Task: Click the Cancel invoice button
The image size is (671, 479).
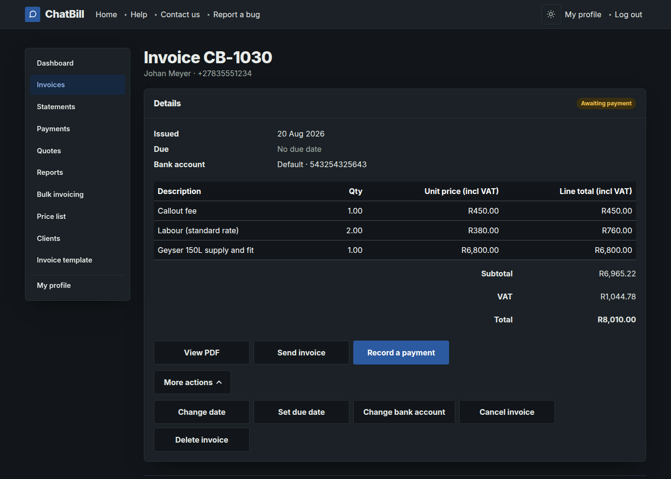Action: (x=507, y=412)
